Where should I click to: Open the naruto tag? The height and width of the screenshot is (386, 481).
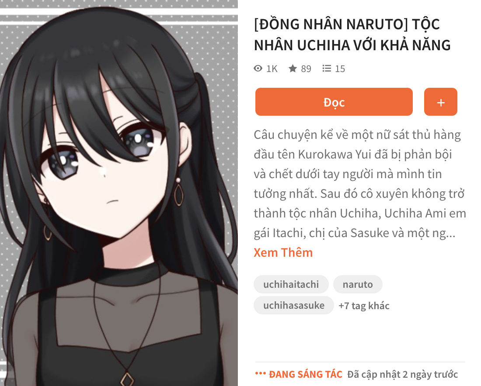[358, 284]
